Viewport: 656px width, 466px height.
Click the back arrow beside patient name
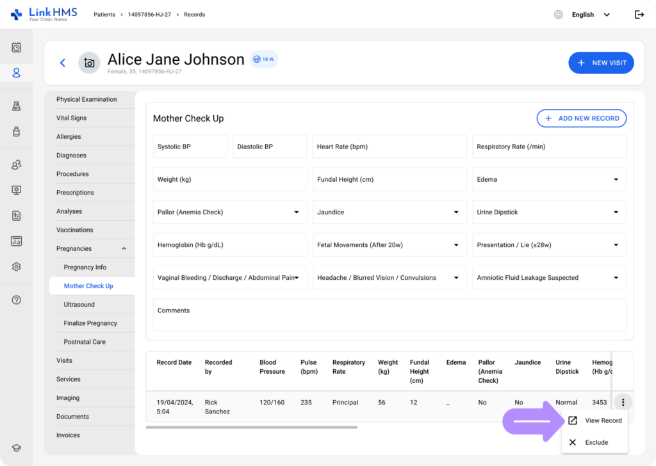click(x=63, y=63)
